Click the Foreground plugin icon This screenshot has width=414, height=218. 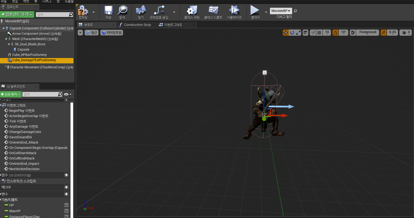(353, 33)
